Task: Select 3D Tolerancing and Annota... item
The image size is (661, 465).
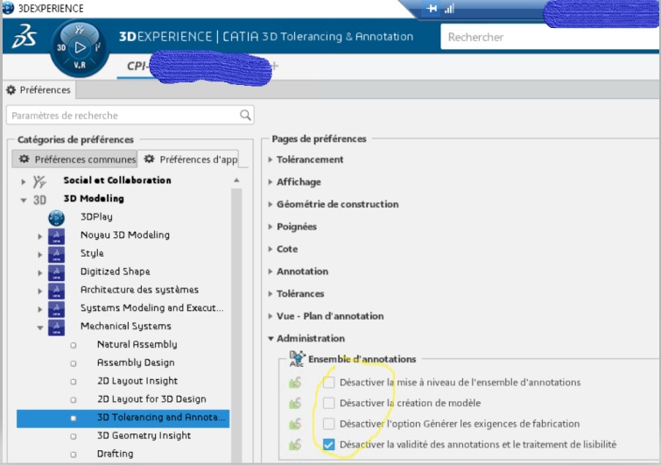Action: pyautogui.click(x=123, y=418)
